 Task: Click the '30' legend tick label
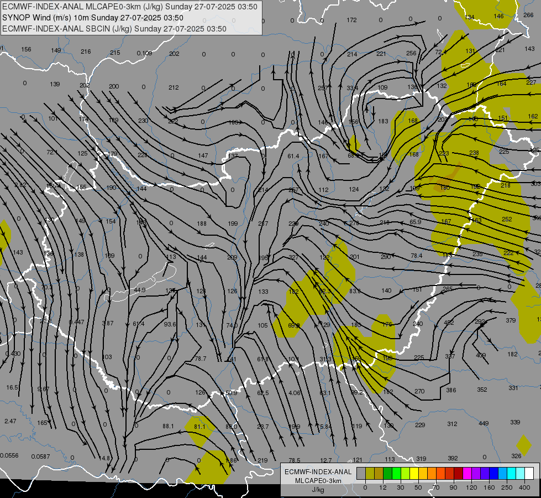point(401,487)
